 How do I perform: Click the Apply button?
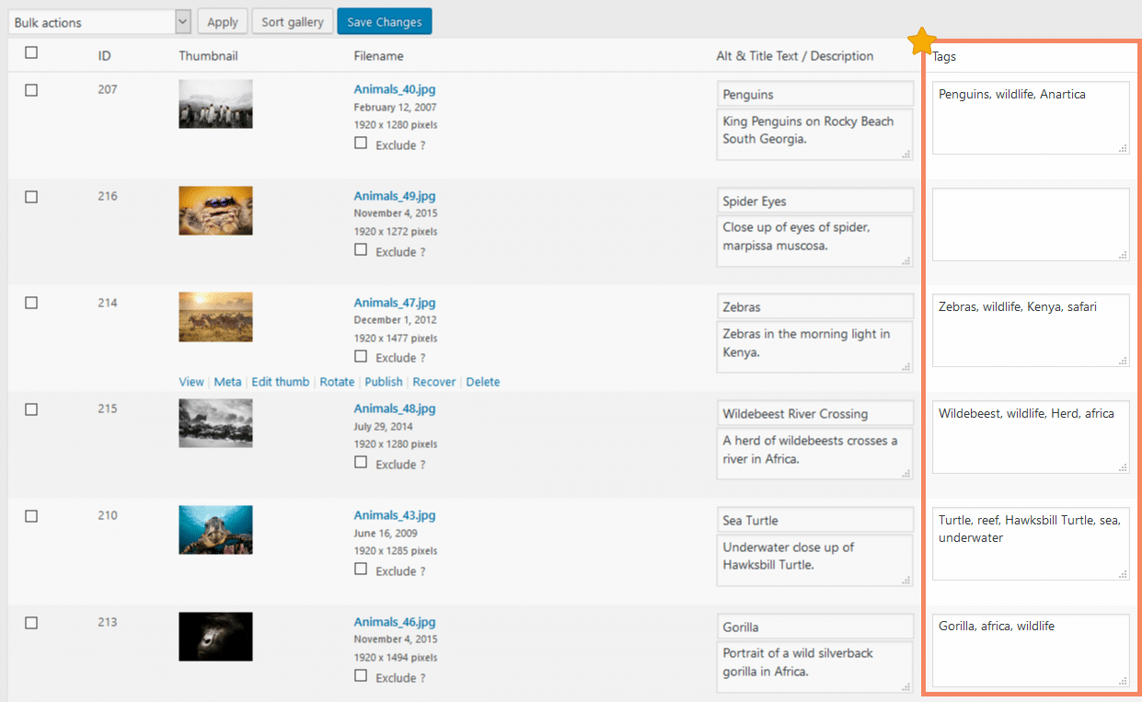222,22
